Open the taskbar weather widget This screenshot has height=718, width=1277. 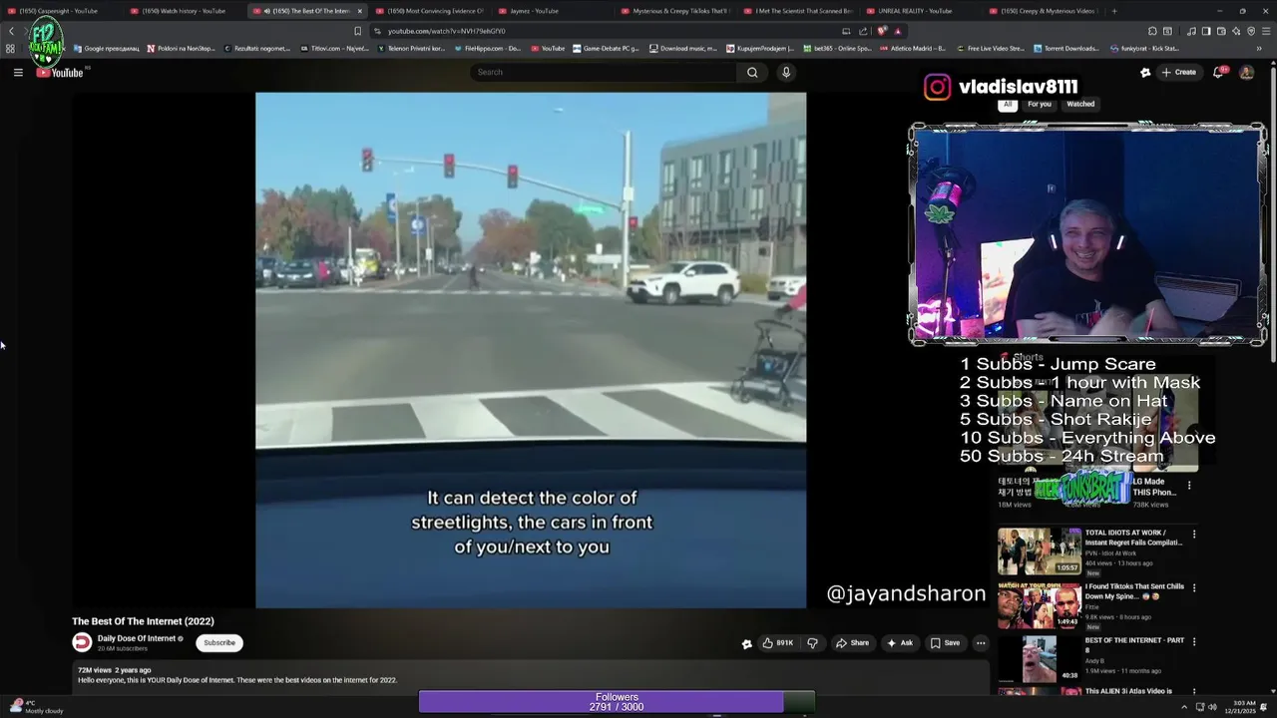pyautogui.click(x=38, y=706)
